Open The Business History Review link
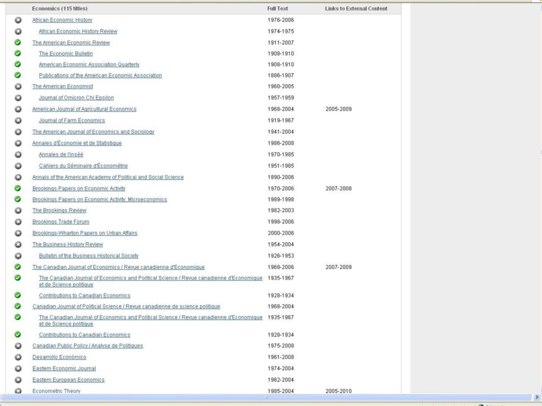This screenshot has width=542, height=406. pos(68,244)
